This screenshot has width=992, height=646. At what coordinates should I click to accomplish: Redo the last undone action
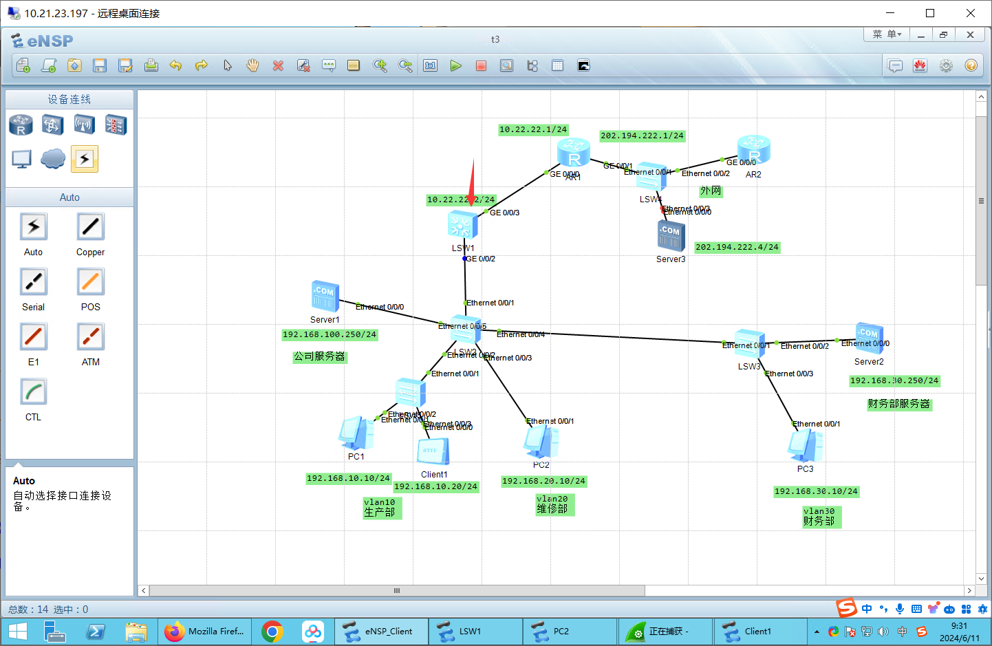coord(202,65)
